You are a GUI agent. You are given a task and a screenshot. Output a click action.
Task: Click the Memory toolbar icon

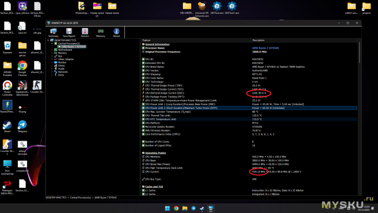101,32
